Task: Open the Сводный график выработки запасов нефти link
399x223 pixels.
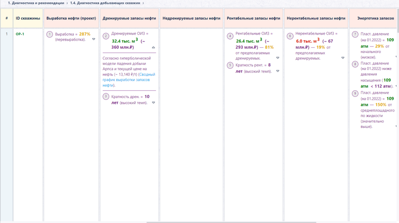Action: point(129,80)
